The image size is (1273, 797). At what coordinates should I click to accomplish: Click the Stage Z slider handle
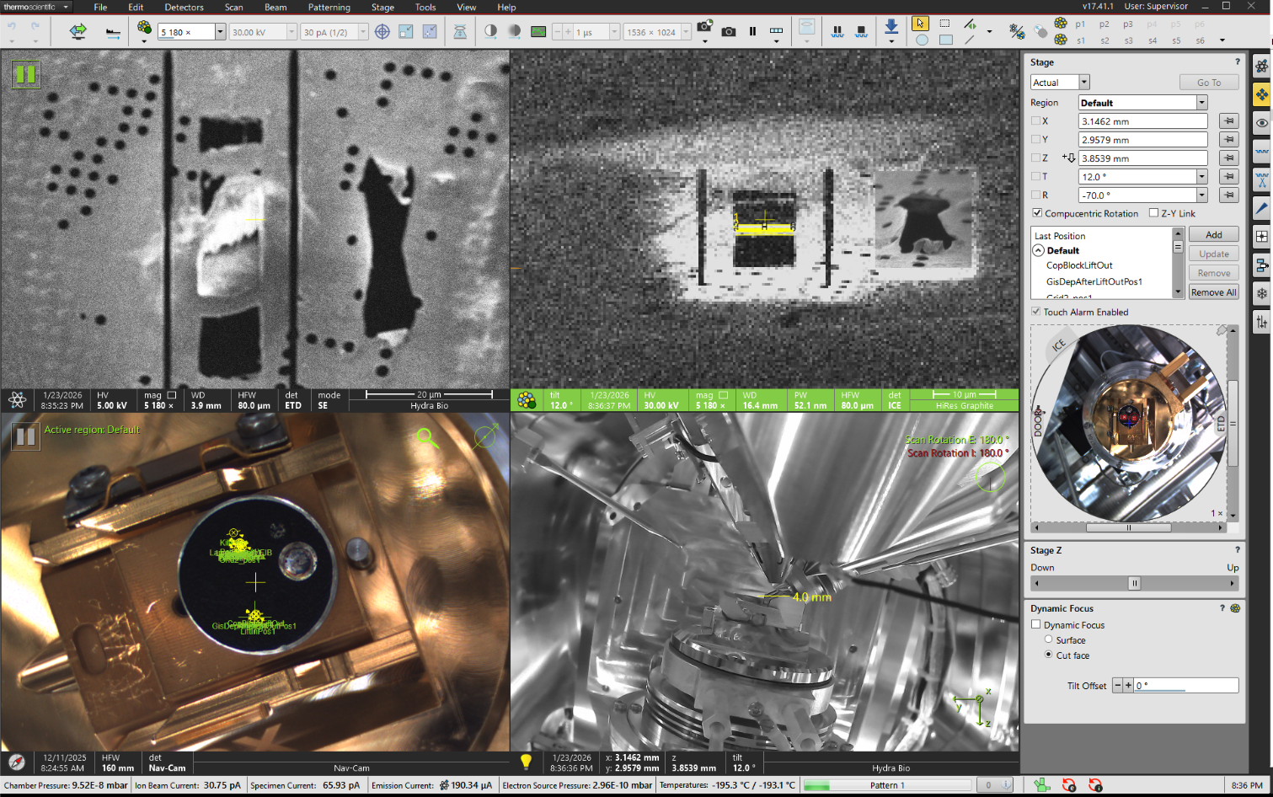[x=1134, y=583]
